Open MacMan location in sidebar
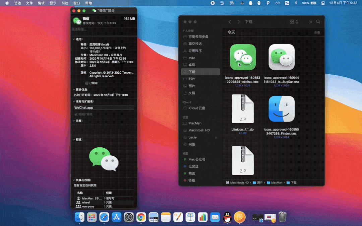 pyautogui.click(x=195, y=123)
